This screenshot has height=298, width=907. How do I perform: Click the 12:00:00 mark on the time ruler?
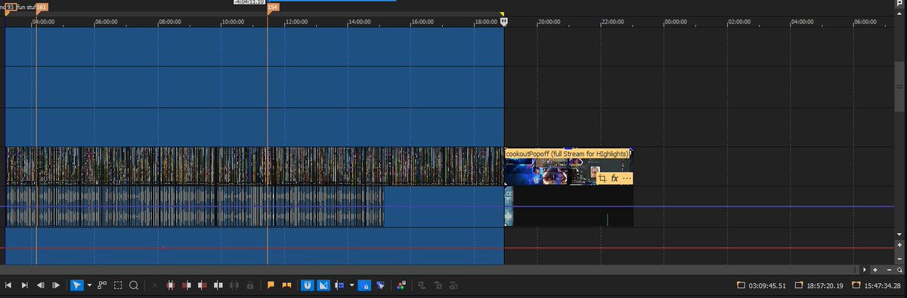click(296, 22)
